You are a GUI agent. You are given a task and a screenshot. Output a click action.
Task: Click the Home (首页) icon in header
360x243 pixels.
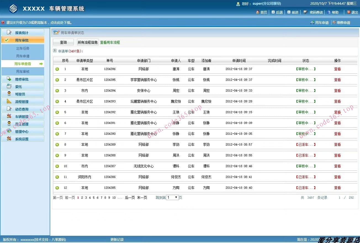click(258, 12)
